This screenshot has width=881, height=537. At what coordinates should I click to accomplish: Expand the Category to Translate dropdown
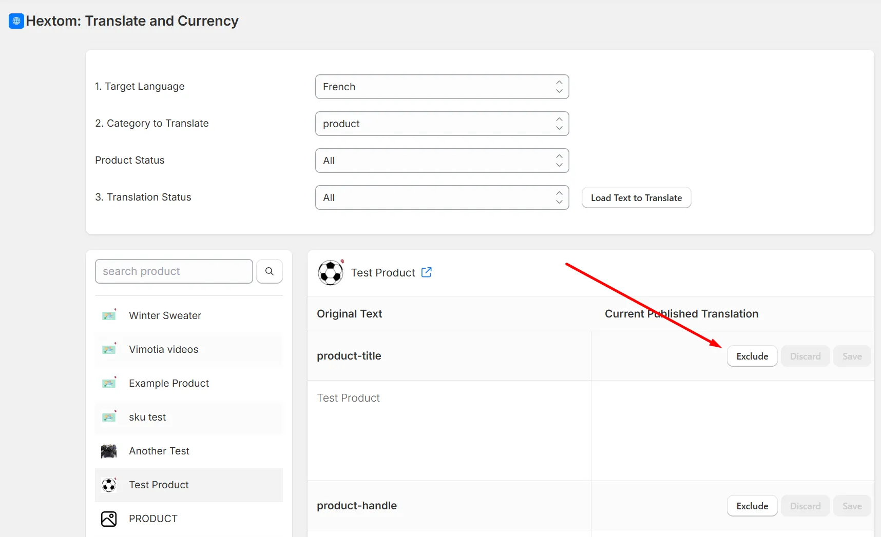(x=442, y=124)
